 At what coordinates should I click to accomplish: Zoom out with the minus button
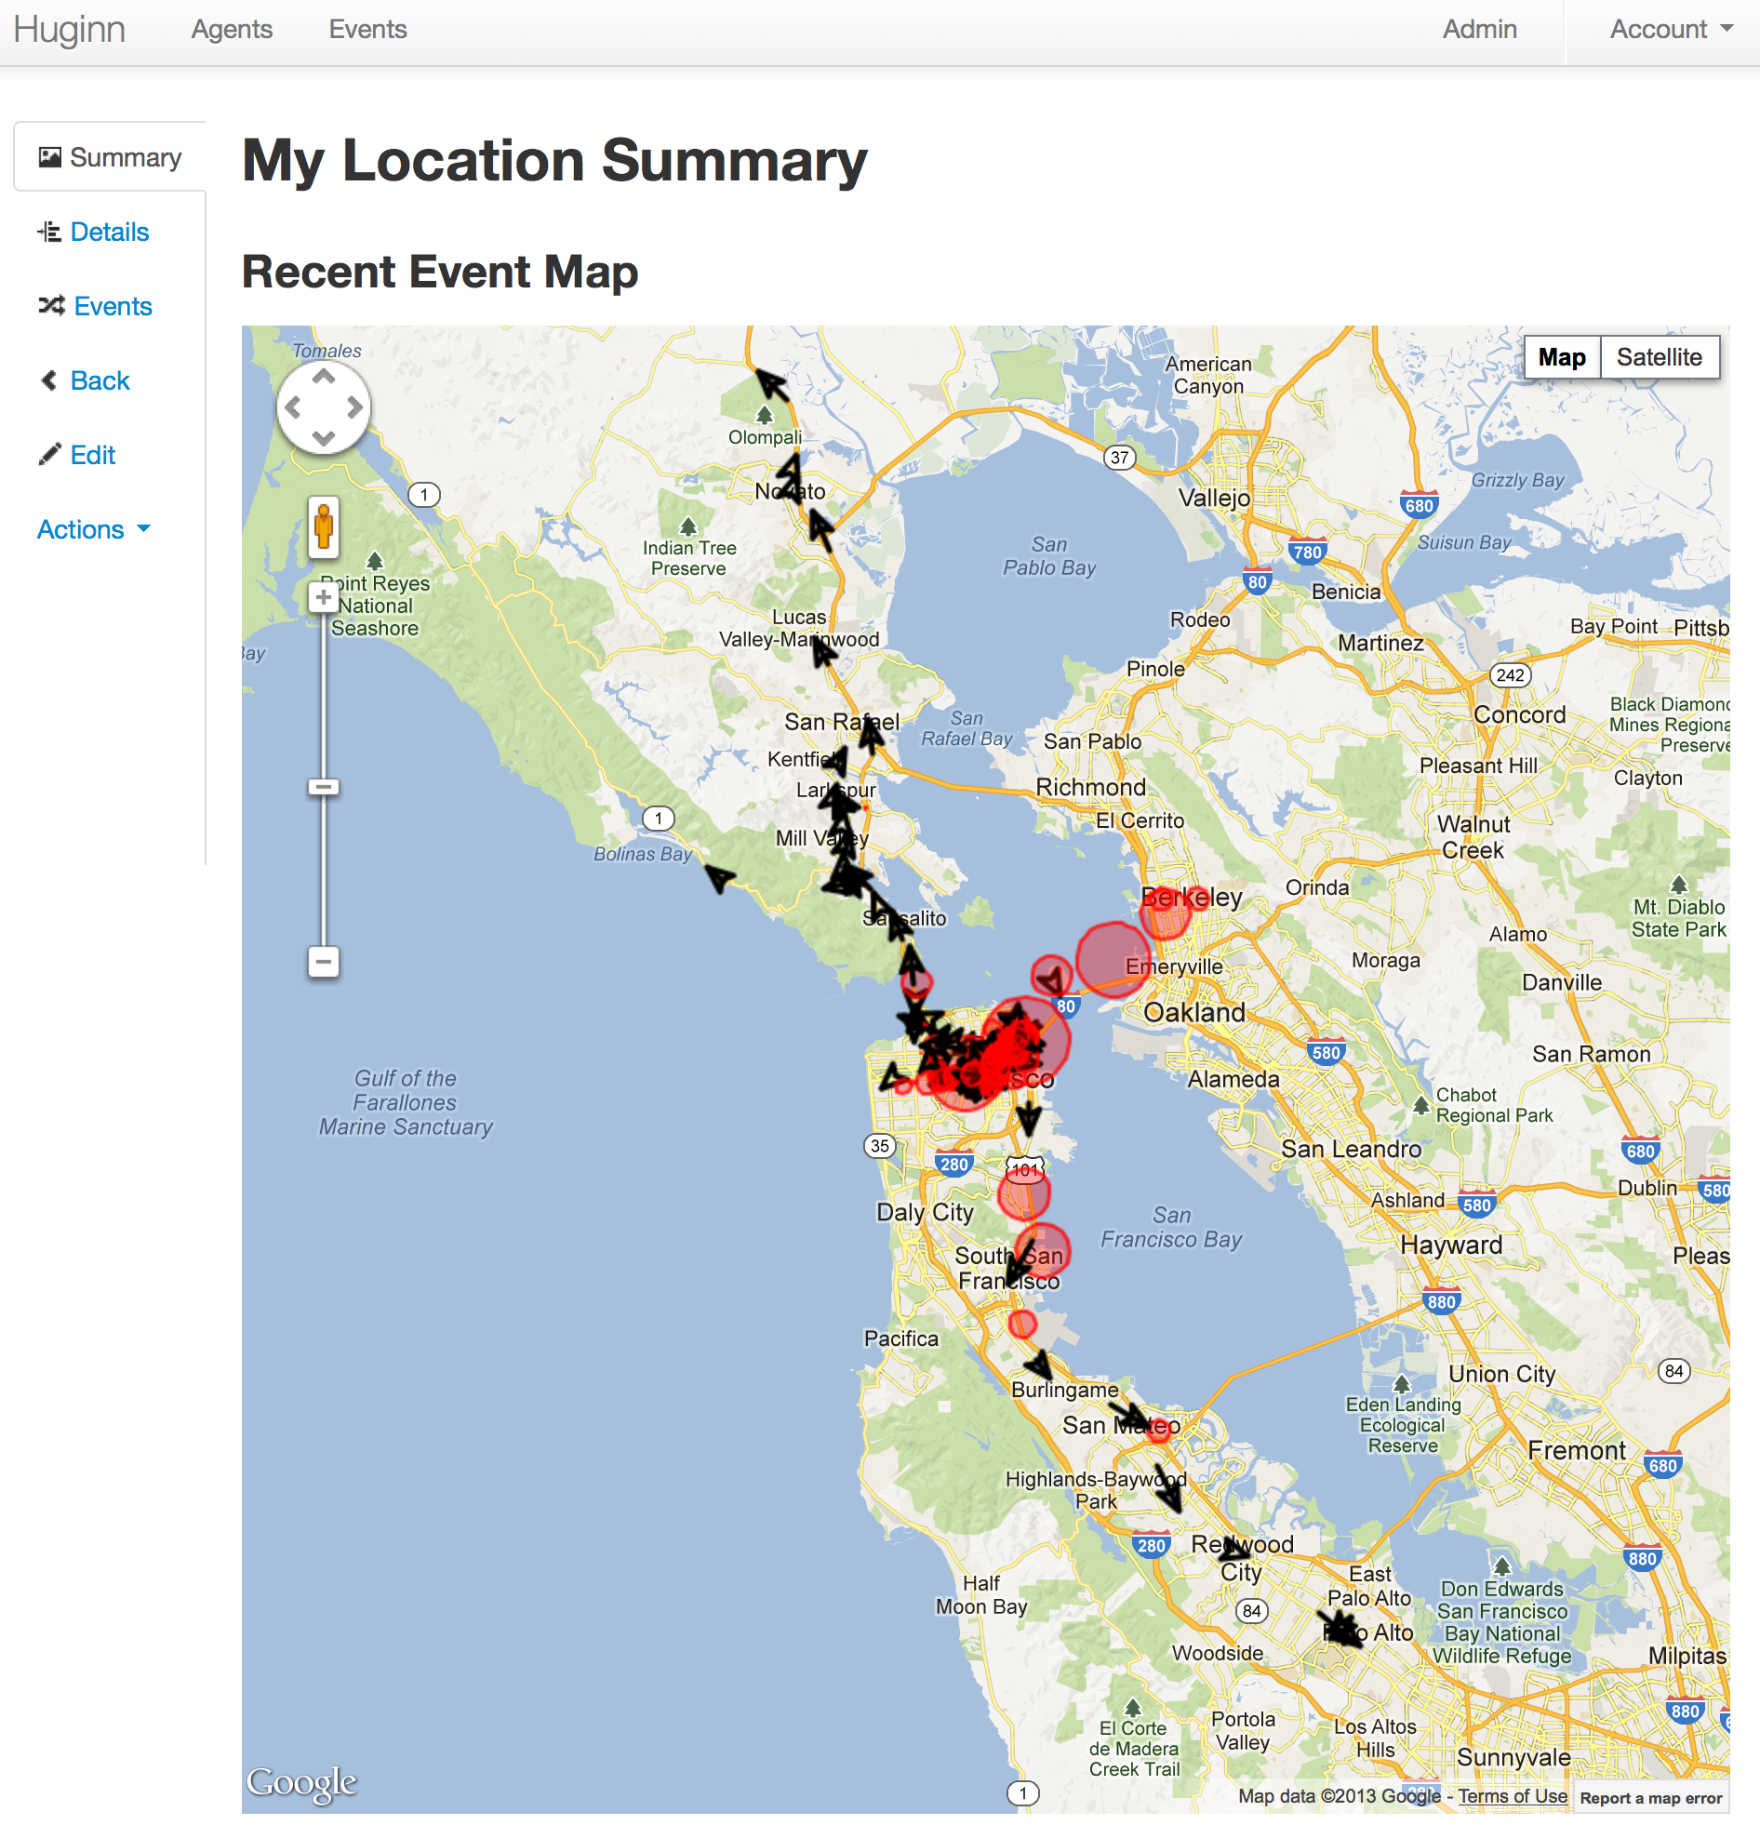click(324, 961)
